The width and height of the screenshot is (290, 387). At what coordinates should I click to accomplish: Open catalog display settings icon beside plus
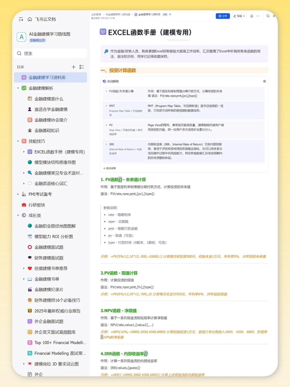(x=82, y=67)
